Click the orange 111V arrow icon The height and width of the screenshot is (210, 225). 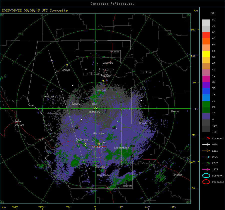click(206, 151)
